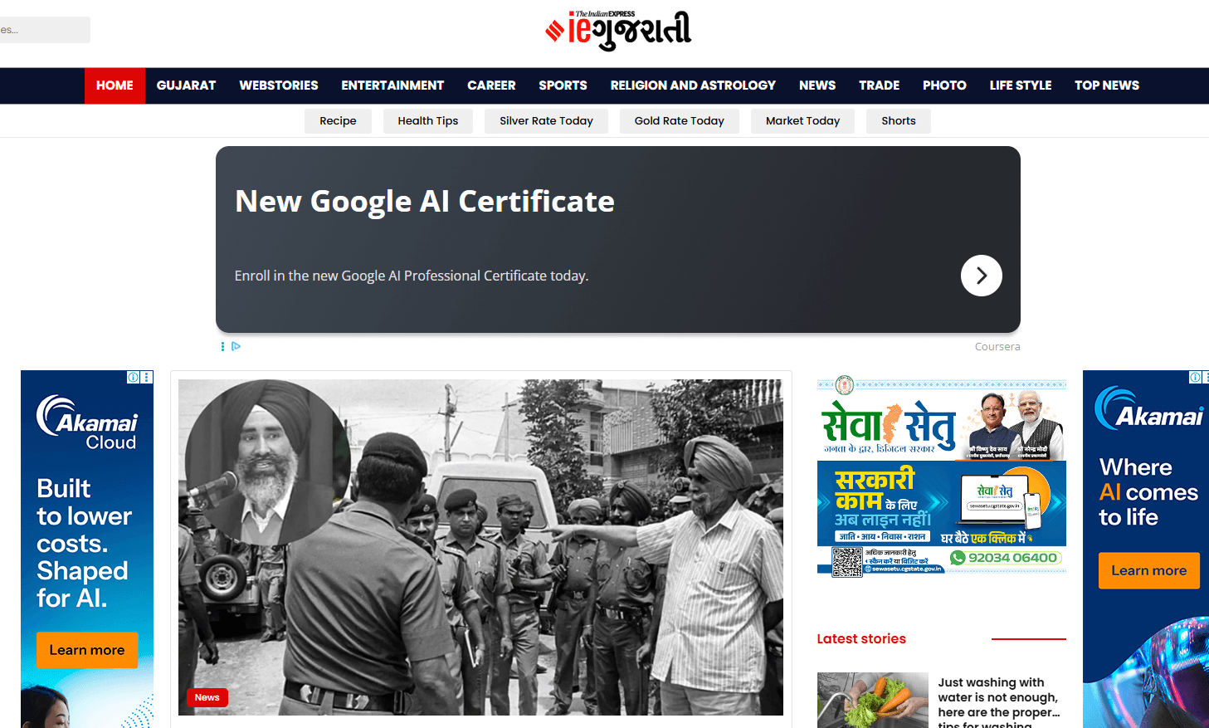
Task: Click the Coursera advertiser label
Action: tap(997, 347)
